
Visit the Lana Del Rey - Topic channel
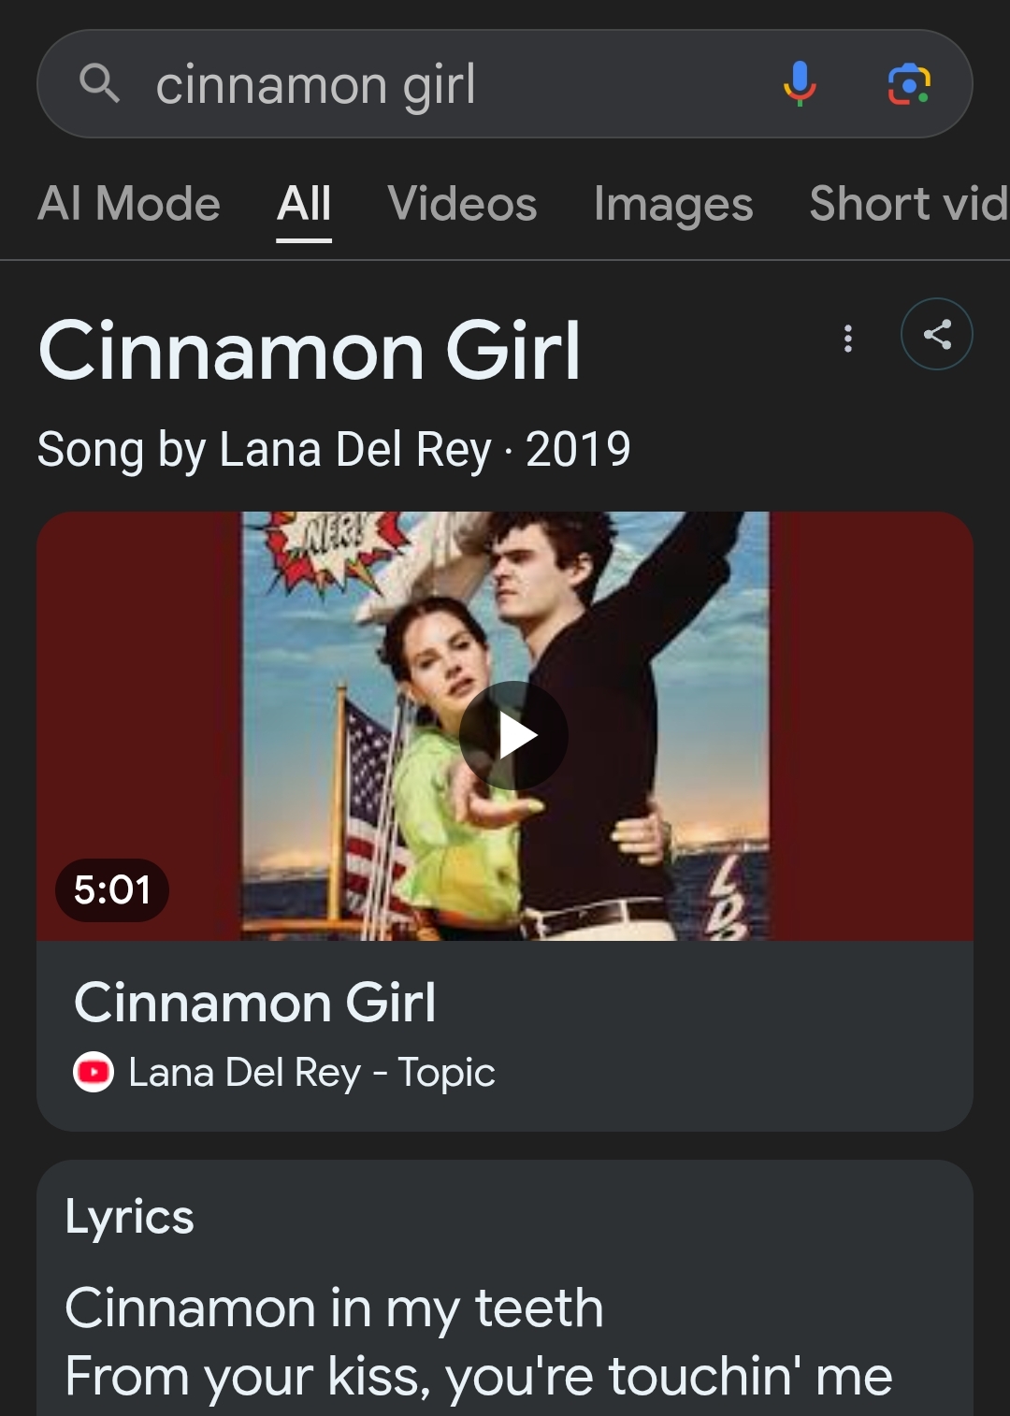pos(311,1072)
